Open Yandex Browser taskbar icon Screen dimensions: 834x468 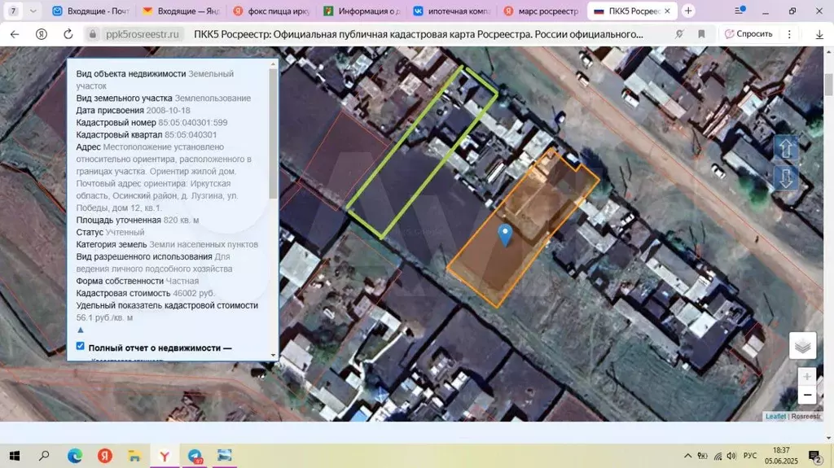165,456
